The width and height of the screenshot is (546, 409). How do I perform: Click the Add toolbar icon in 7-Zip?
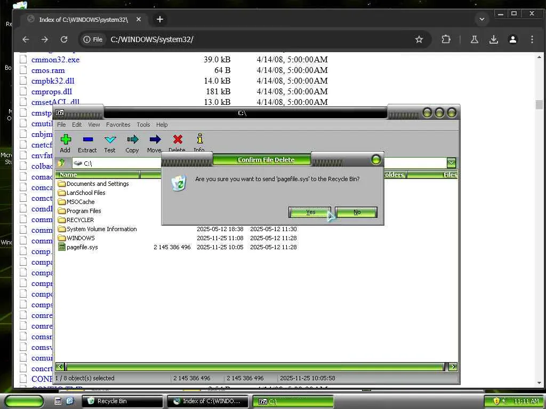(66, 140)
